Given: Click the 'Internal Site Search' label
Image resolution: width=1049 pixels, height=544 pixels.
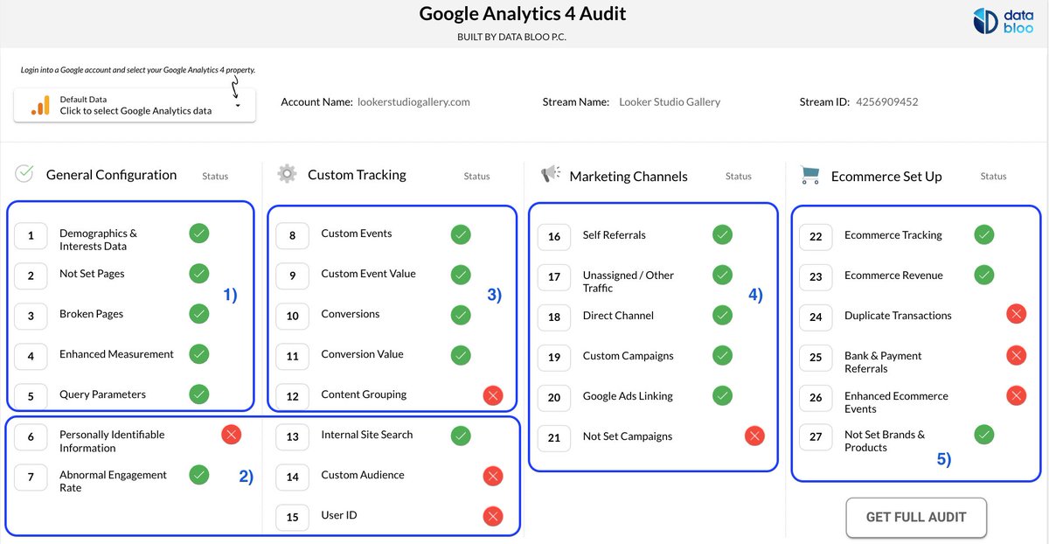Looking at the screenshot, I should tap(367, 435).
